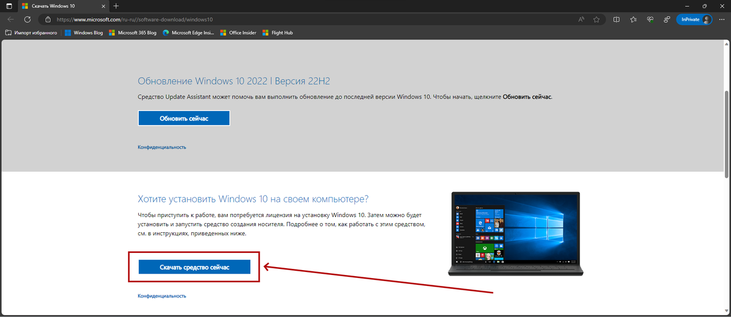Open the Microsoft 365 Blog bookmark
Image resolution: width=731 pixels, height=317 pixels.
133,32
